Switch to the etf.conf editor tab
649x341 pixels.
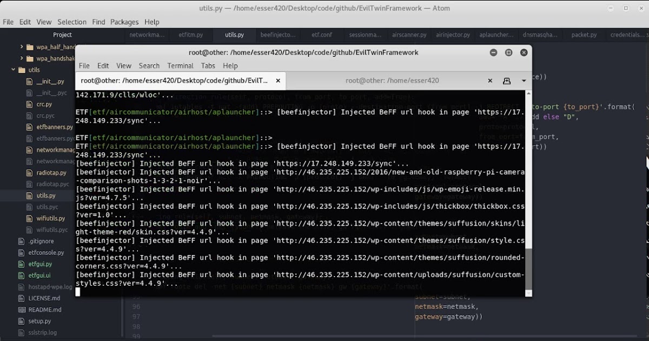tap(322, 35)
